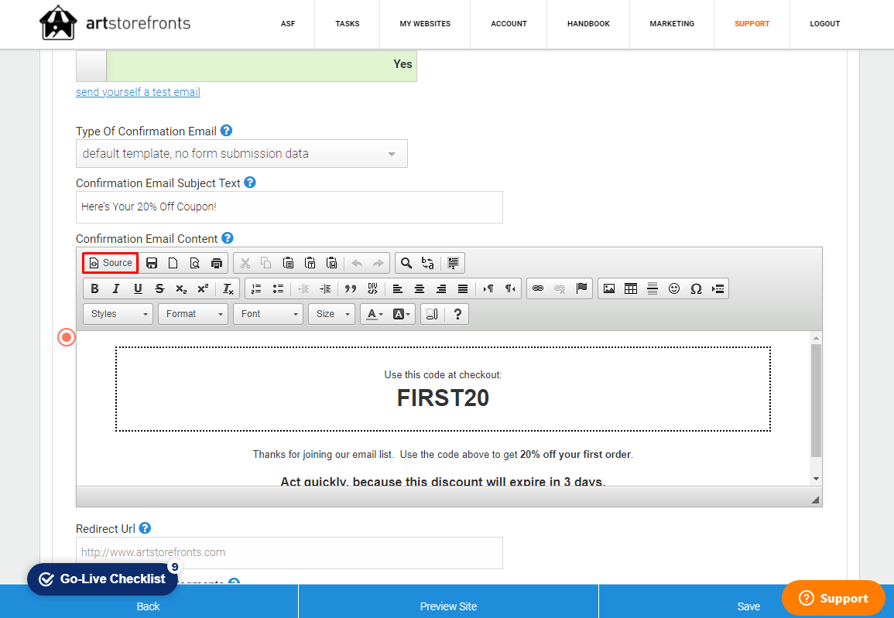This screenshot has height=618, width=894.
Task: Click the Back button
Action: tap(149, 606)
